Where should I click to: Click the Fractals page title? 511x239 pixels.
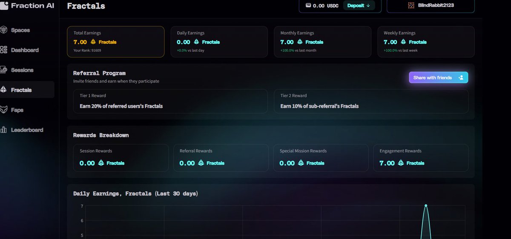click(86, 6)
